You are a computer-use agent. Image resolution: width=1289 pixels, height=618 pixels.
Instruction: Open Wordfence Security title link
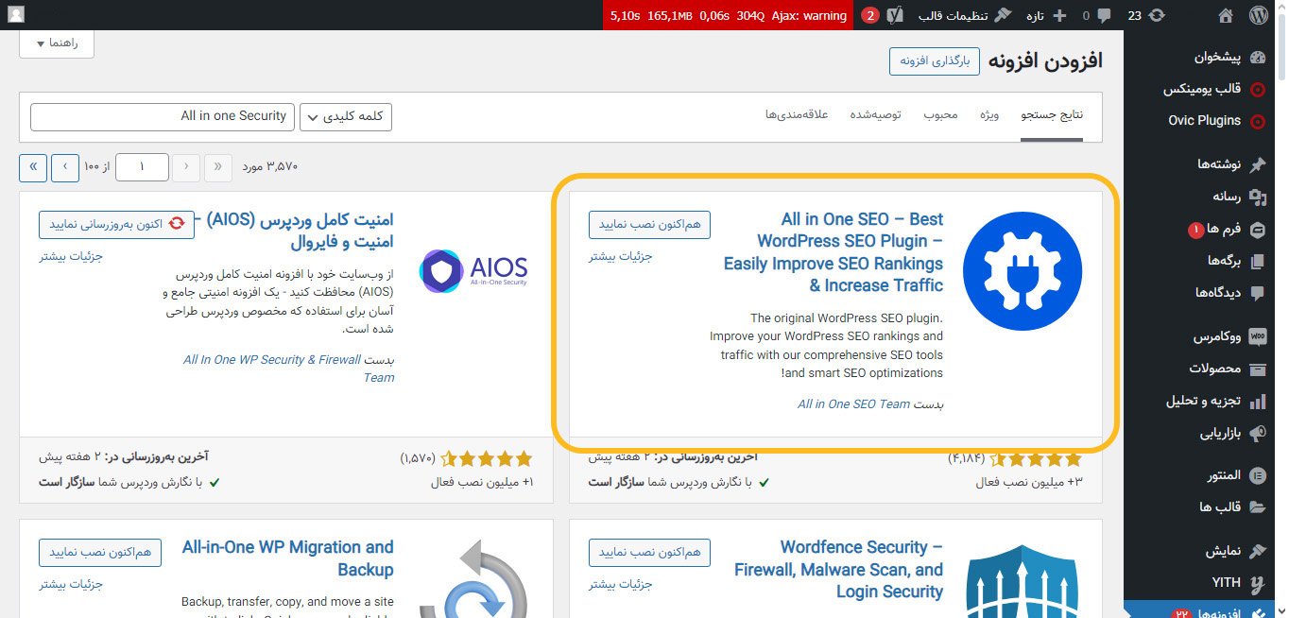(x=839, y=570)
